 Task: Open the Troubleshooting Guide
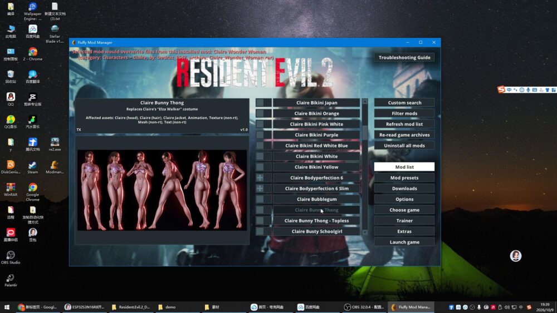pos(404,57)
